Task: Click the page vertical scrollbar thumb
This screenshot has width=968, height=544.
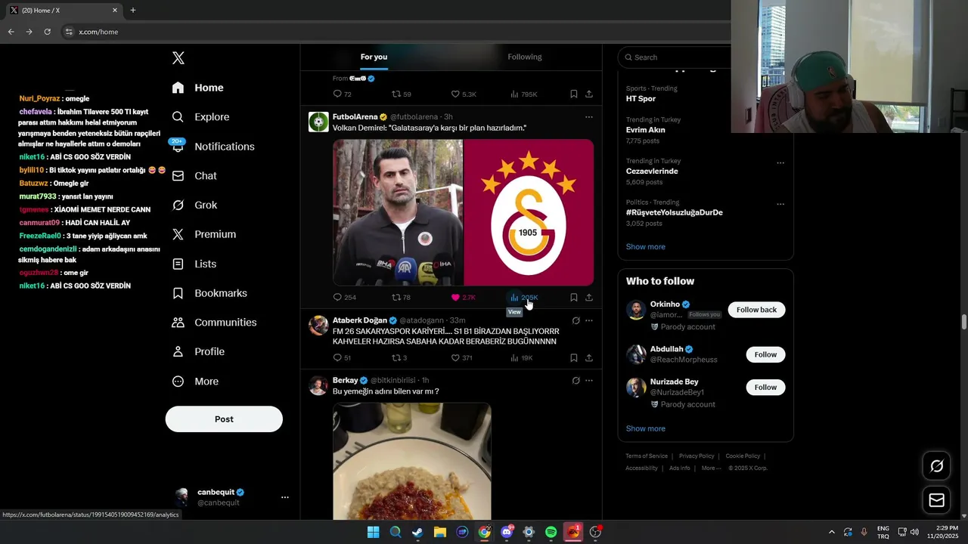Action: coord(964,322)
